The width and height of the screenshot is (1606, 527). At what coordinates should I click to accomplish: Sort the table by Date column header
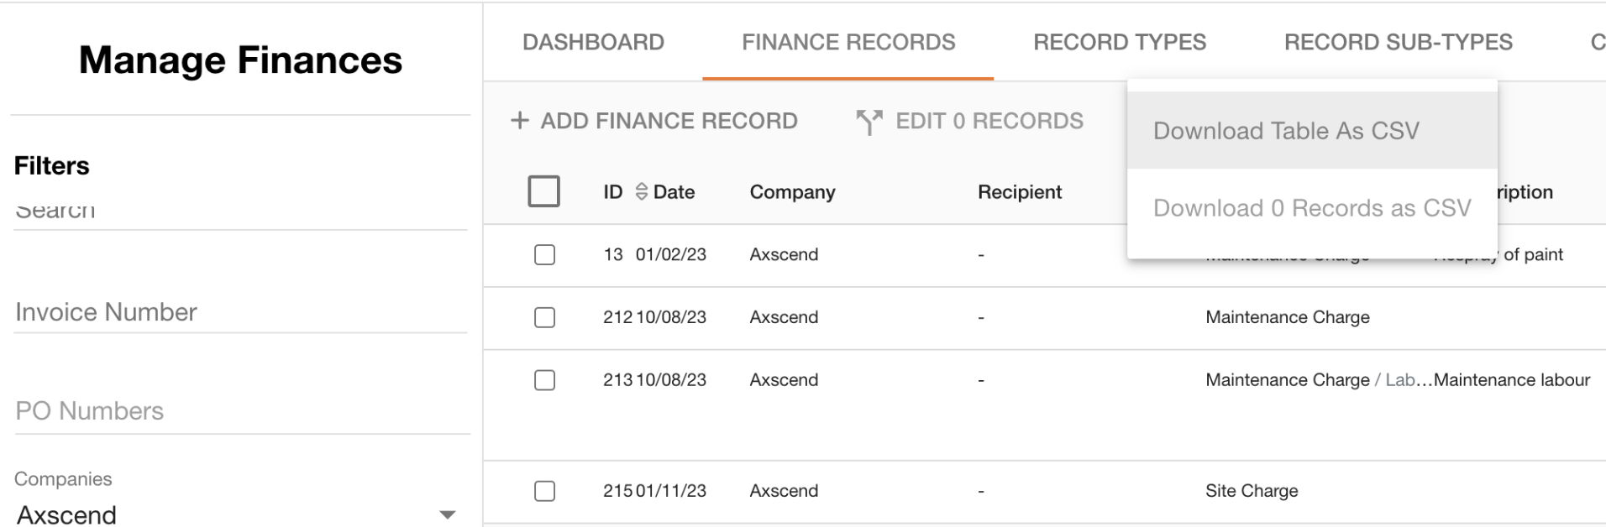coord(674,192)
